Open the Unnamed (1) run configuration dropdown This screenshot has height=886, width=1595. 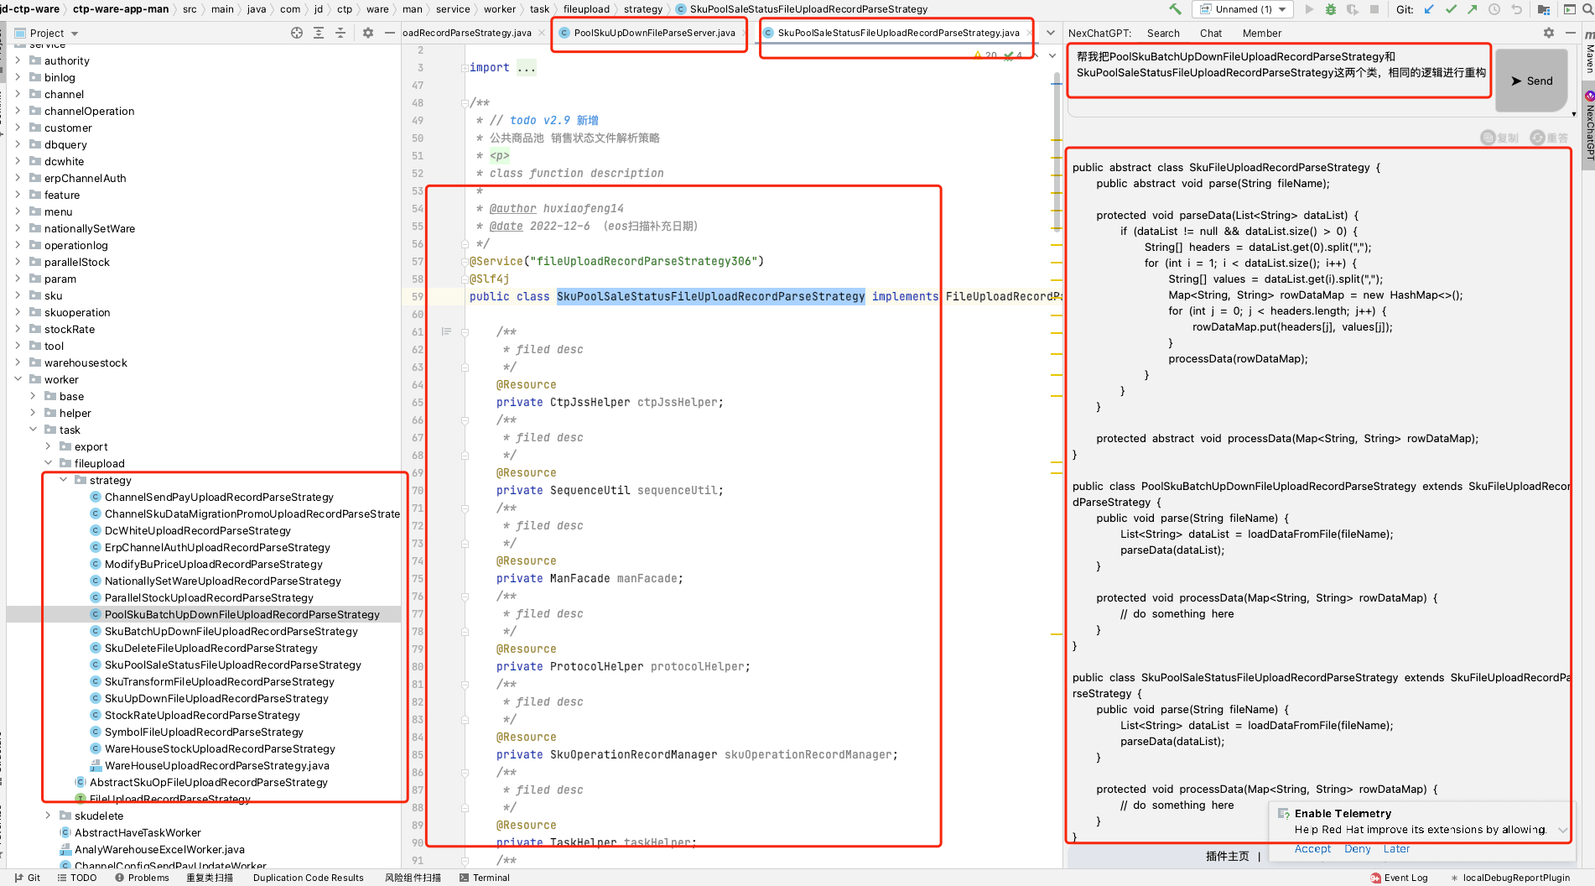1244,9
